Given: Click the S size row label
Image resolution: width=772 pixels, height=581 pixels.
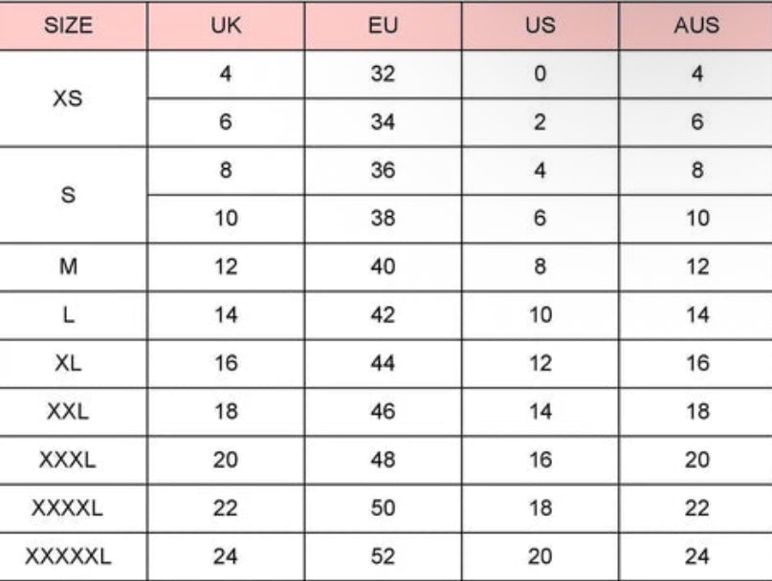Looking at the screenshot, I should 68,195.
